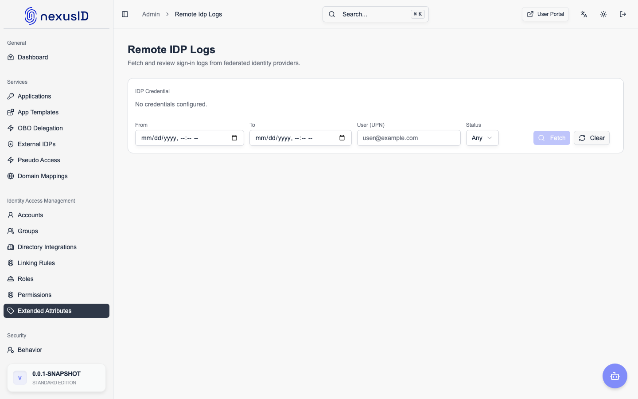Click the Domain Mappings globe icon

pyautogui.click(x=11, y=176)
